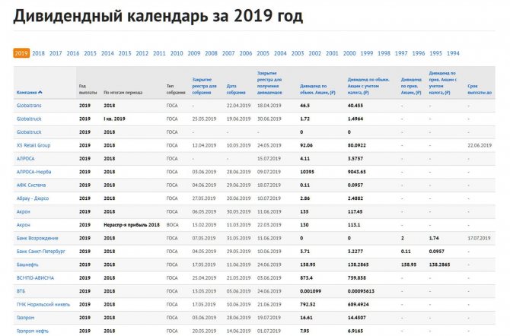510x336 pixels.
Task: Open the Башнефть company link
Action: (27, 265)
